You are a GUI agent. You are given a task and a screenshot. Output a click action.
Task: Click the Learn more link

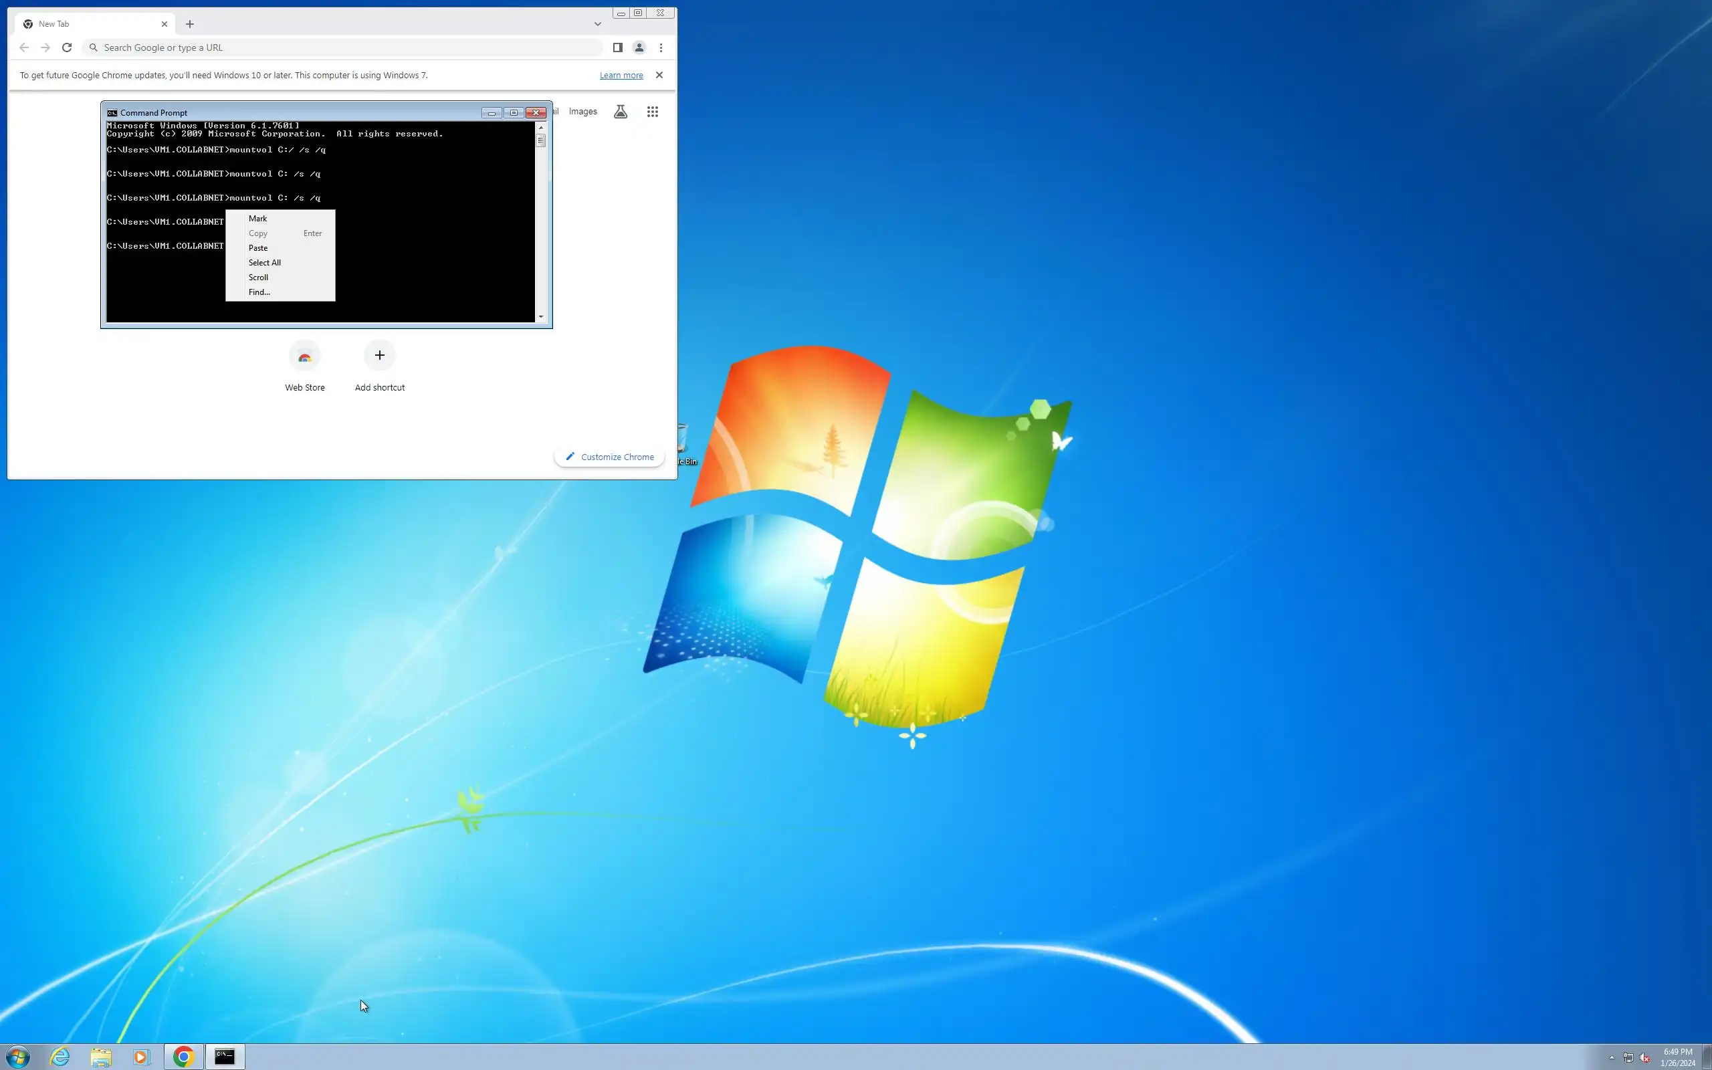[x=621, y=75]
